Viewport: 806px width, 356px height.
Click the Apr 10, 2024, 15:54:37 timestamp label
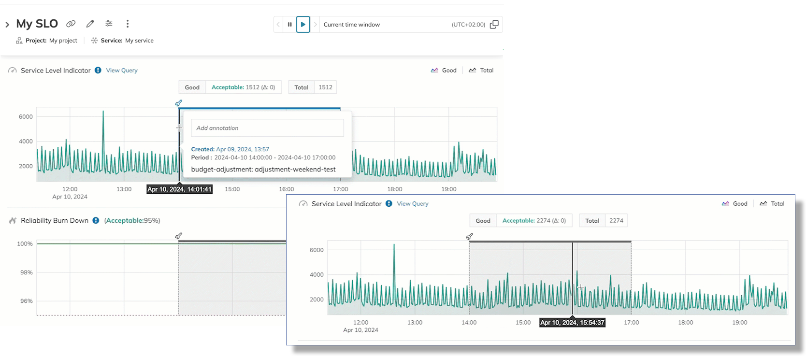pyautogui.click(x=572, y=323)
